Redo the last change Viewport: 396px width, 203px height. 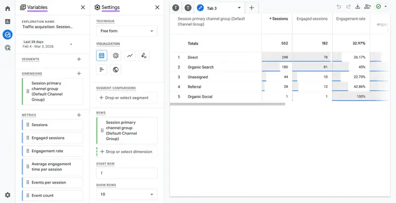coord(348,7)
